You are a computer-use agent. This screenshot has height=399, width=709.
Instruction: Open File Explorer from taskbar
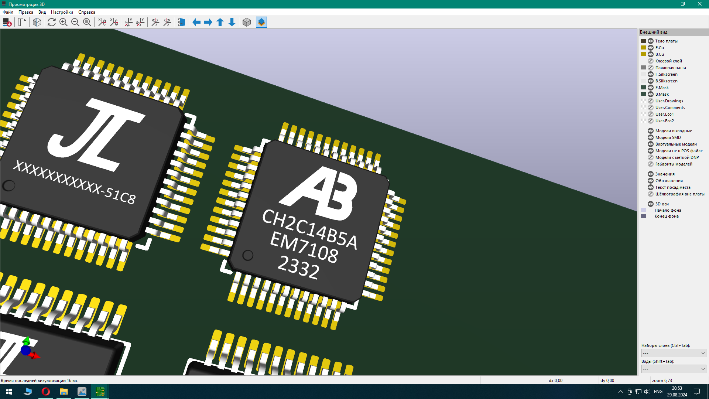pyautogui.click(x=64, y=392)
